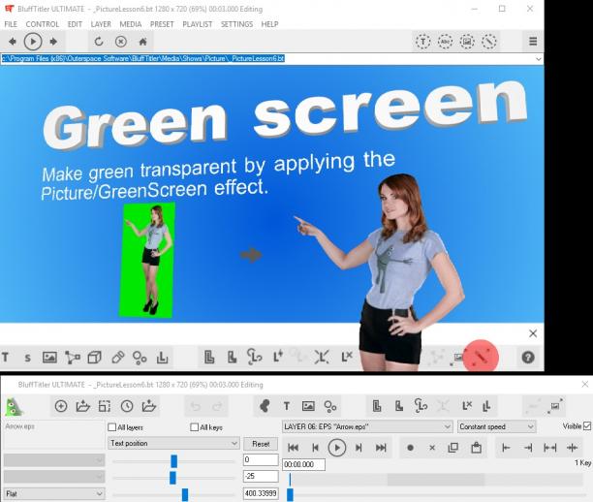The width and height of the screenshot is (593, 502).
Task: Play animation in the lower panel
Action: pyautogui.click(x=336, y=448)
